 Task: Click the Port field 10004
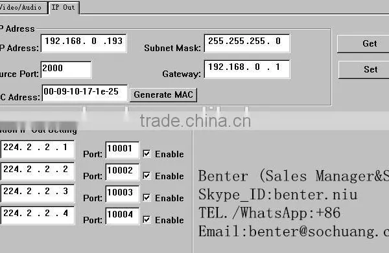pyautogui.click(x=123, y=216)
